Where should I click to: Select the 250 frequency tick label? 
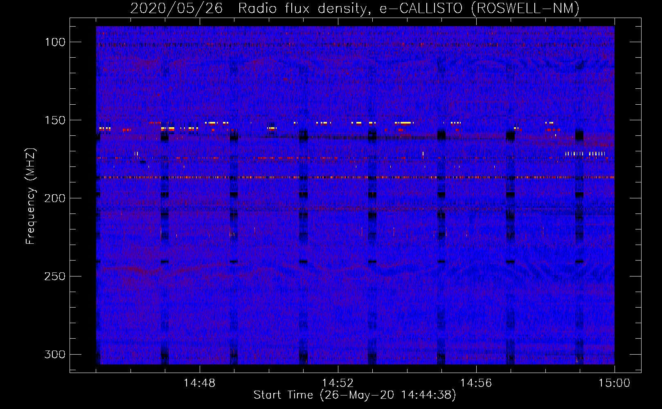55,276
